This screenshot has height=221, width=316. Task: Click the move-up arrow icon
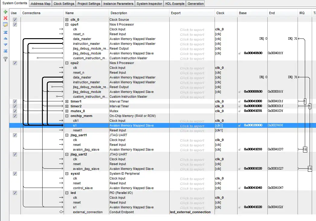coord(5,38)
